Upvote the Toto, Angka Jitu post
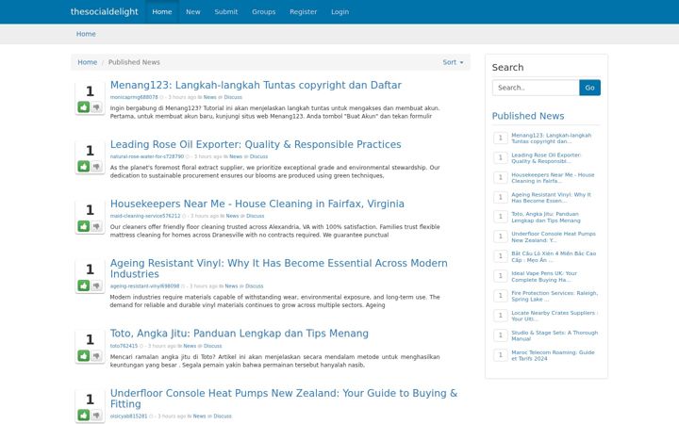 84,355
